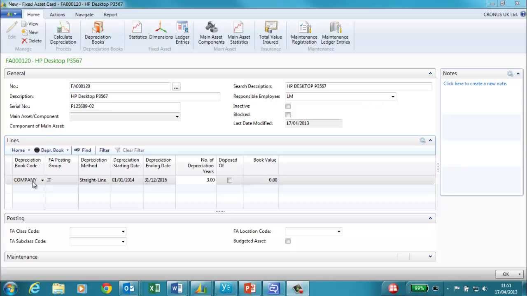Collapse the Posting FastTab
Viewport: 527px width, 296px height.
click(430, 218)
